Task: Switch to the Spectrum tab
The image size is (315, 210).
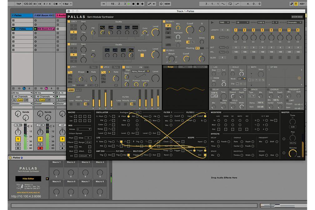Action: [x=200, y=67]
